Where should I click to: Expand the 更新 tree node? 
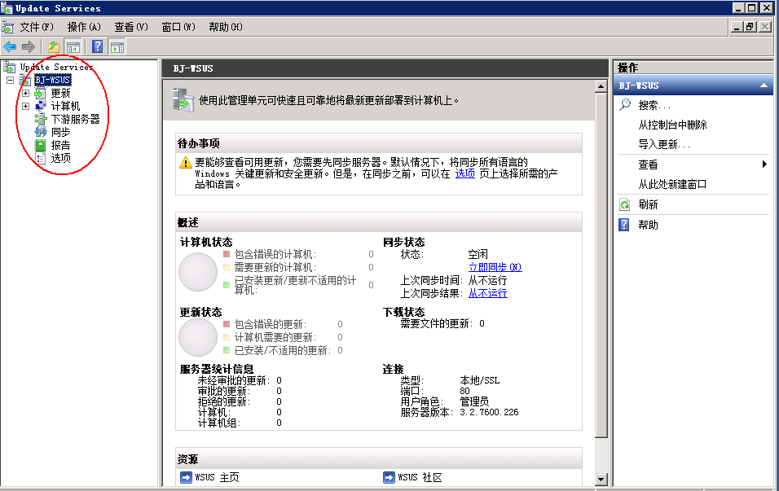pos(26,93)
